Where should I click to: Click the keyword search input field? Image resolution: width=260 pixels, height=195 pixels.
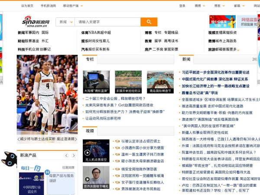coord(107,22)
